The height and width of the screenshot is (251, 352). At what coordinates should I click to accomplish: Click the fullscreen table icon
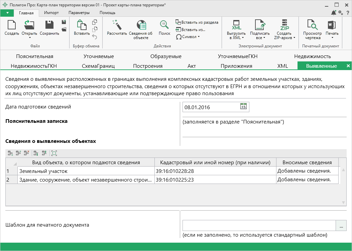54,153
